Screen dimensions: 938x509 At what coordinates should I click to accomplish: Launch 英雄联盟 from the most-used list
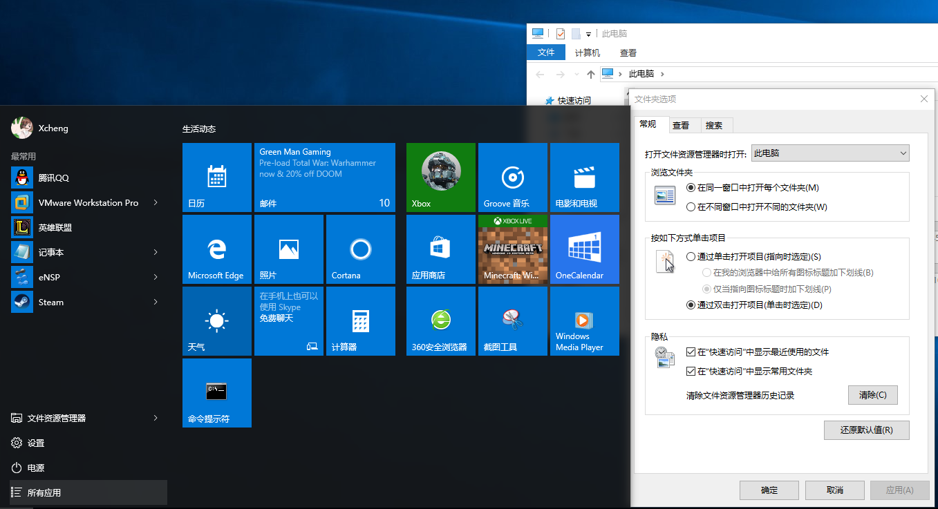[x=88, y=227]
